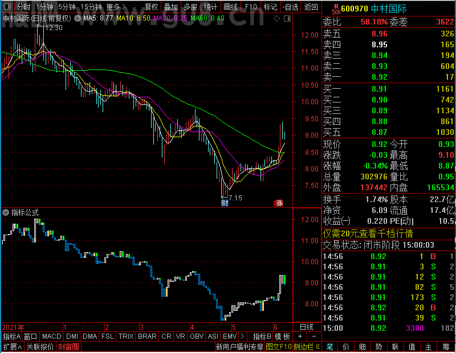The image size is (456, 353).
Task: Click the 涨 marker on chart
Action: (x=279, y=203)
